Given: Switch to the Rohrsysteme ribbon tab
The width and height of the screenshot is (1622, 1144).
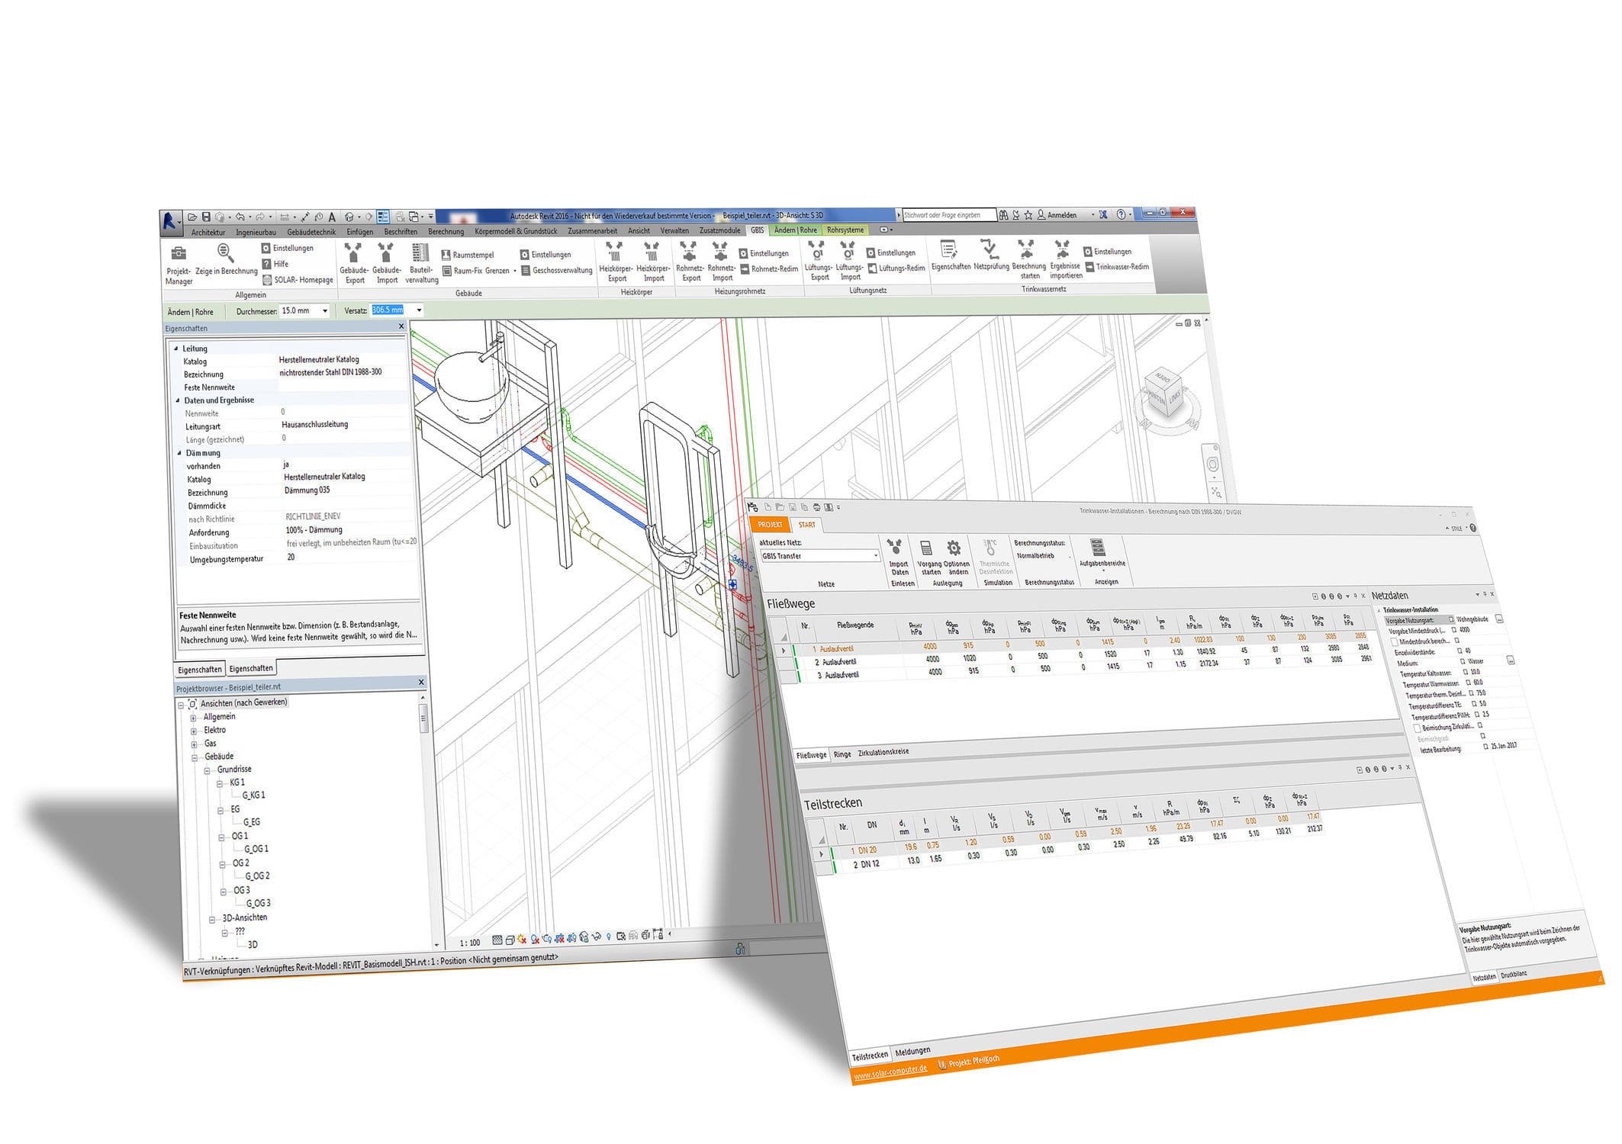Looking at the screenshot, I should coord(845,230).
